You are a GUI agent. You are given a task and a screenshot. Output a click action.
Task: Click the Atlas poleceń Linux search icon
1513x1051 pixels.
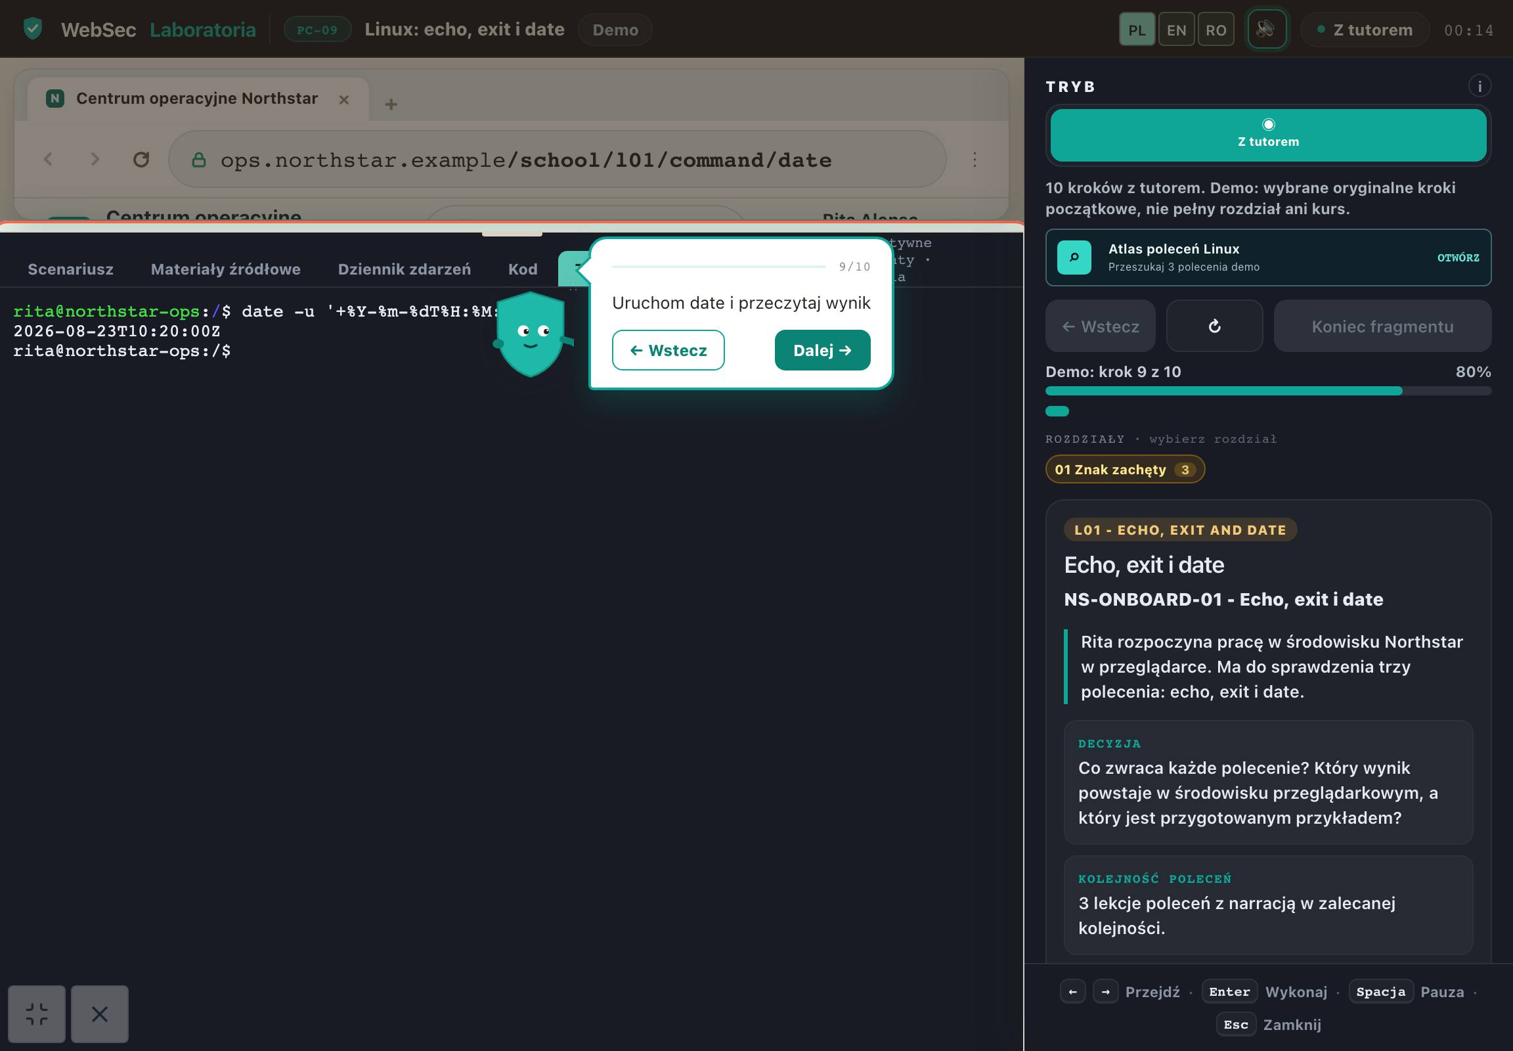point(1073,257)
